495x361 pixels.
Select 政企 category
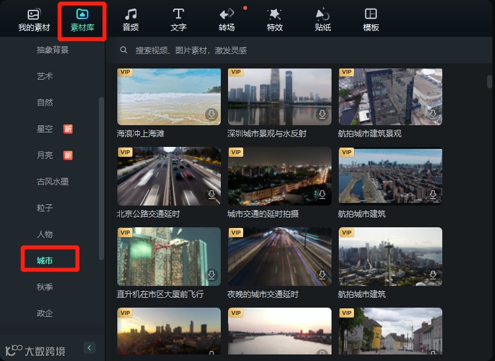(x=45, y=313)
